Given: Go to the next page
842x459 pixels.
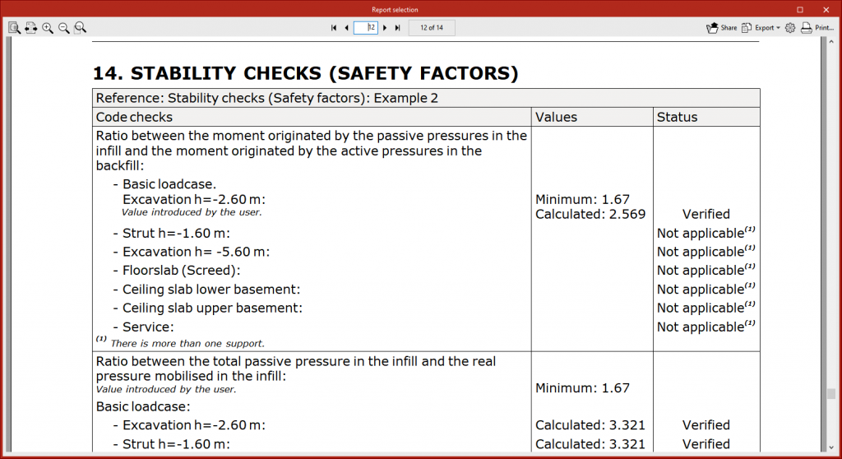Looking at the screenshot, I should (x=385, y=28).
